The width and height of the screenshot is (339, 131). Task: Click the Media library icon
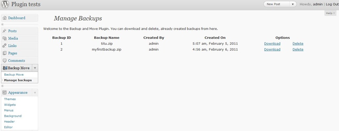click(5, 38)
